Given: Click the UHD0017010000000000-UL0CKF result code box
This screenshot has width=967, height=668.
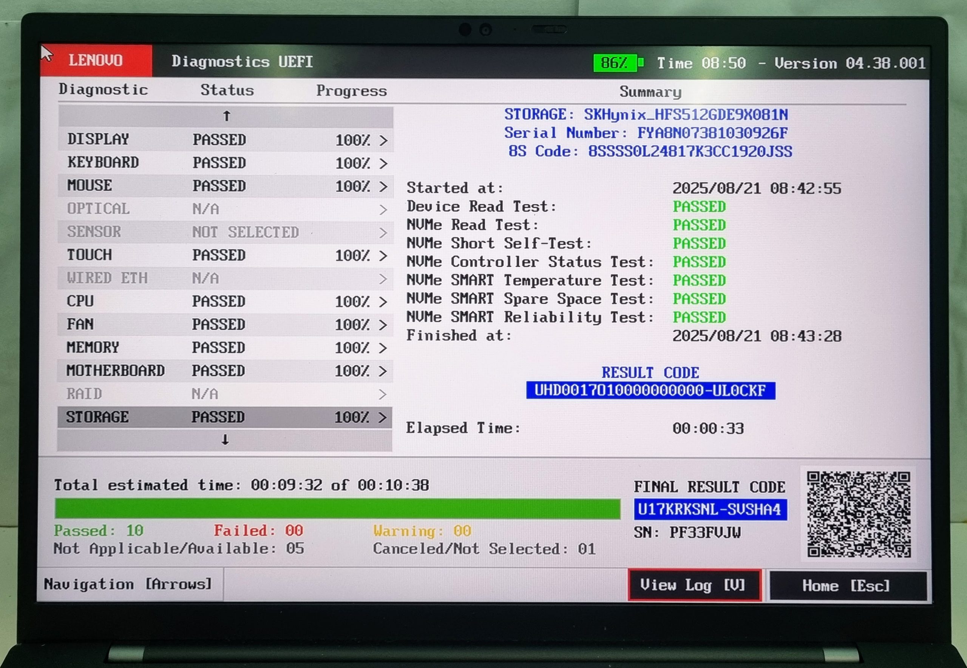Looking at the screenshot, I should pos(650,391).
